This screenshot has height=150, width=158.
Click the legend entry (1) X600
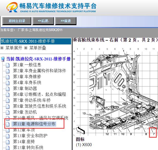(x=84, y=145)
